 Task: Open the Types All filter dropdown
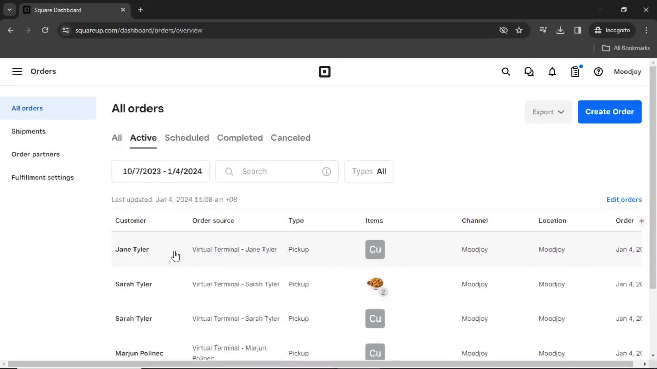(x=369, y=172)
